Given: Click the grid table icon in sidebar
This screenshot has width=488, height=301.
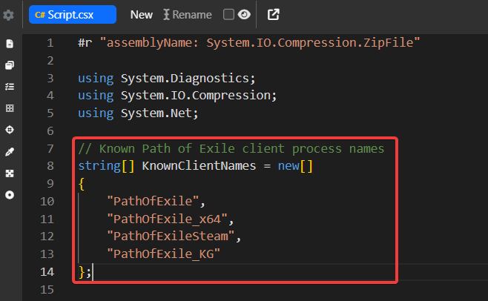Looking at the screenshot, I should [x=10, y=108].
